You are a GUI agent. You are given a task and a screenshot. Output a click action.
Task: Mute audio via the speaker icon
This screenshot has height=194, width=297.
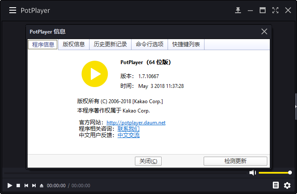[x=252, y=173]
